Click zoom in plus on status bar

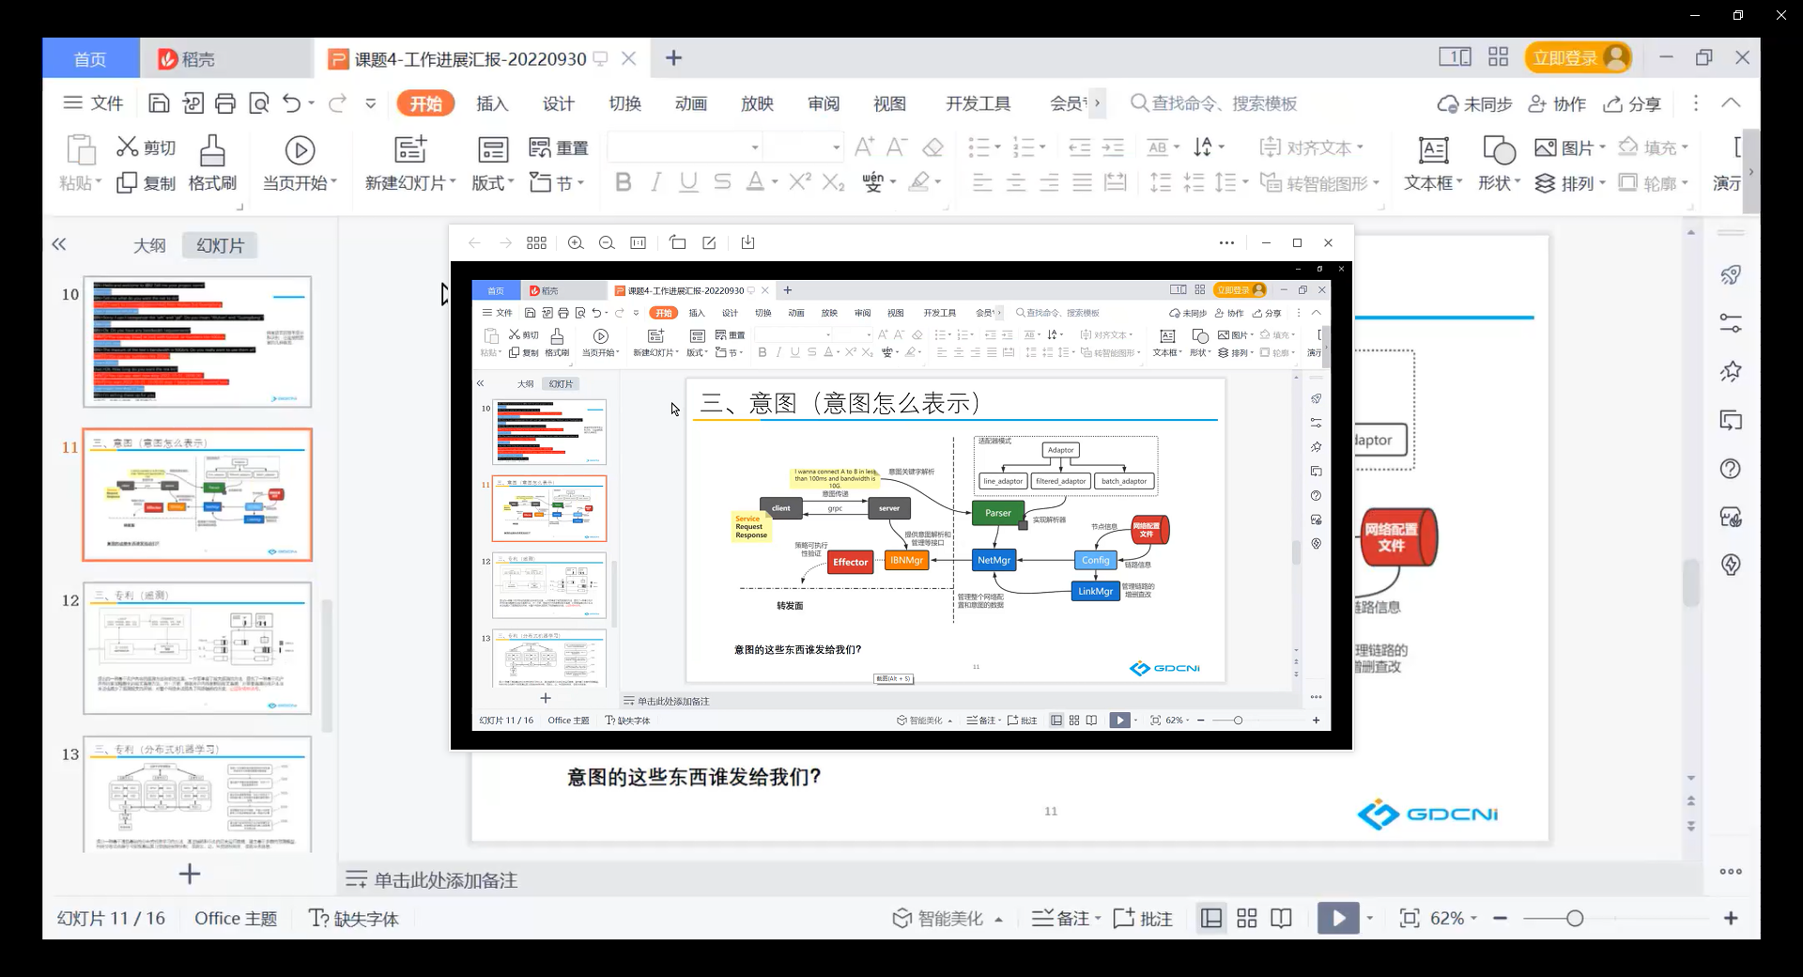click(1731, 919)
